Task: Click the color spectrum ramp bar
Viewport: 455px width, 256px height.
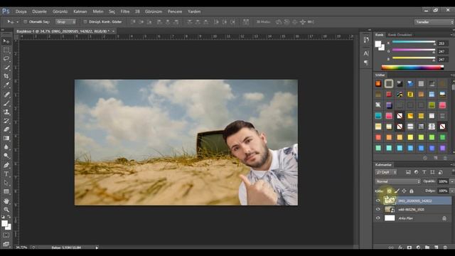Action: coord(412,68)
